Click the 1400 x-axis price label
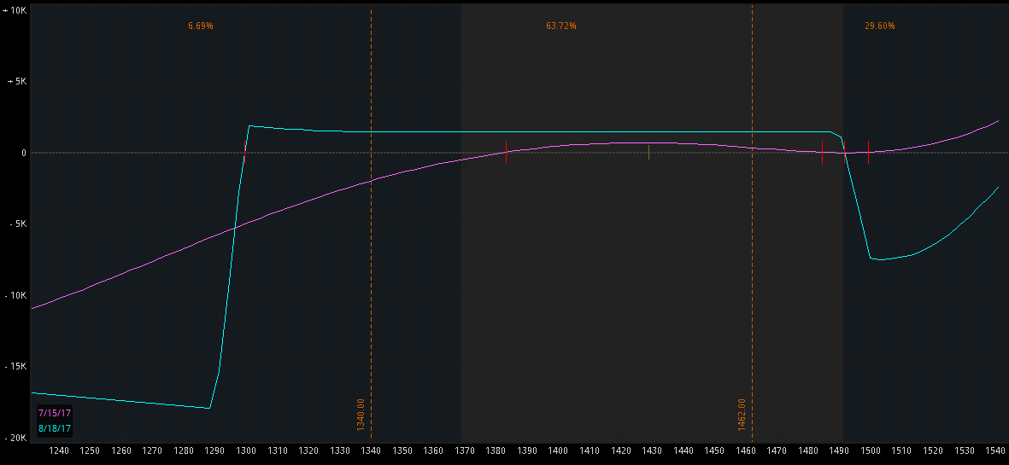 558,450
